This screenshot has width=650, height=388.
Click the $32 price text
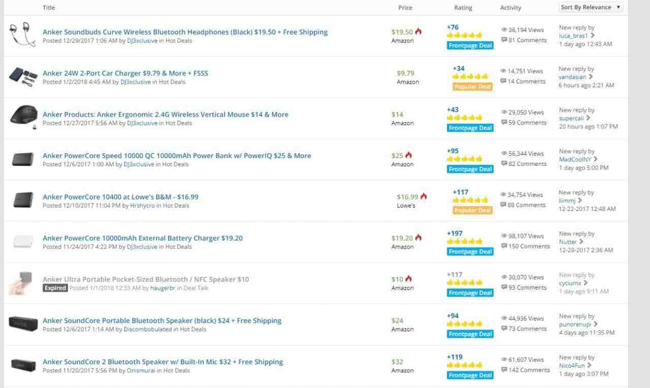tap(398, 362)
